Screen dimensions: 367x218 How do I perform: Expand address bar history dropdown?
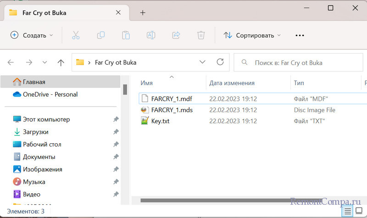pyautogui.click(x=202, y=62)
